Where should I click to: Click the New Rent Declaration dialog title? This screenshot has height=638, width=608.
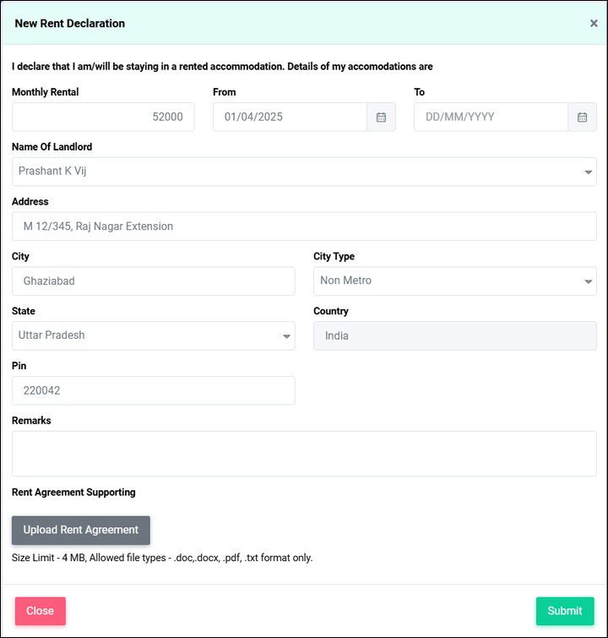[70, 24]
